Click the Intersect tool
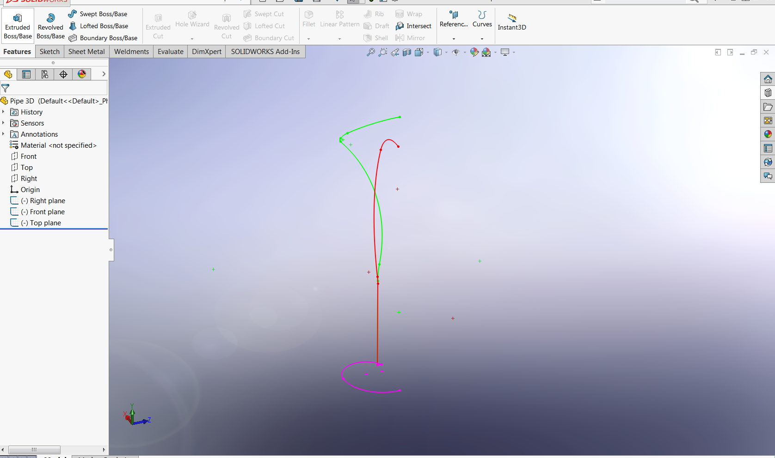 click(x=413, y=26)
